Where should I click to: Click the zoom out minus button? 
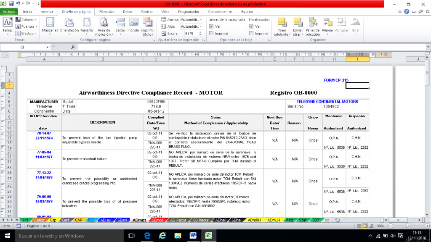coord(391,226)
